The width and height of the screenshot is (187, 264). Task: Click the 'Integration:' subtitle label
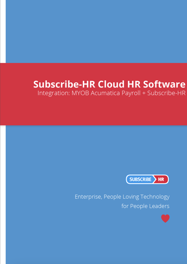pyautogui.click(x=54, y=93)
